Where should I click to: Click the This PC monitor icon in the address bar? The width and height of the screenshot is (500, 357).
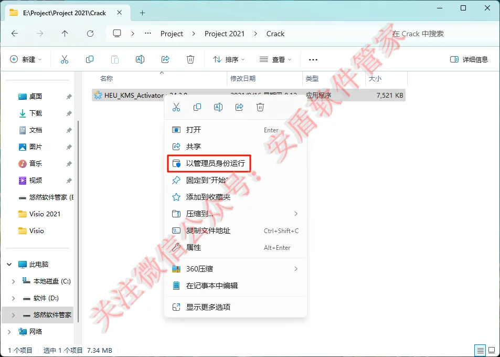click(117, 34)
